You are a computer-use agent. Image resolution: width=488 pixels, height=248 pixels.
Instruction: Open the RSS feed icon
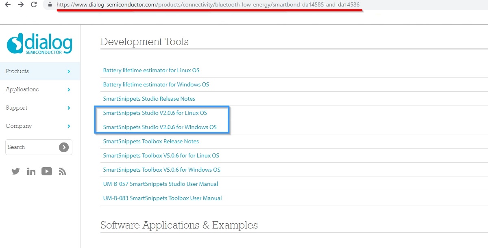click(62, 171)
